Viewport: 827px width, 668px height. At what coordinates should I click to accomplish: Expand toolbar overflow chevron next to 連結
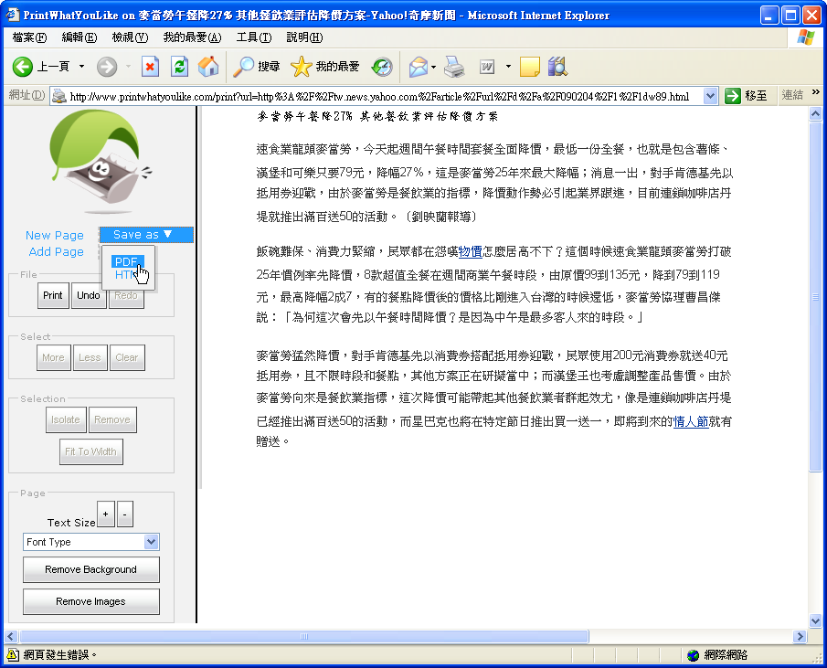click(x=816, y=92)
